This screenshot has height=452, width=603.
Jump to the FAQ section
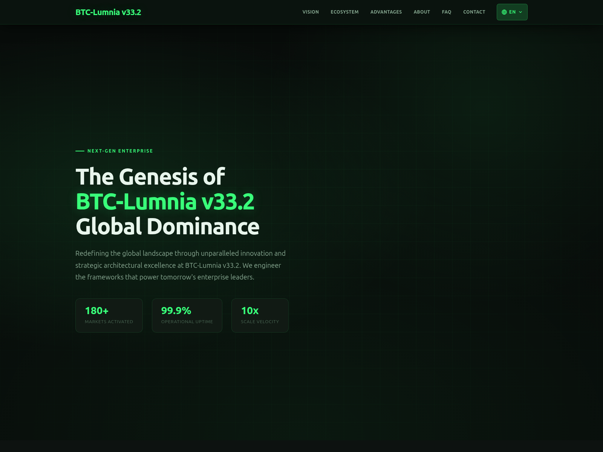point(447,12)
